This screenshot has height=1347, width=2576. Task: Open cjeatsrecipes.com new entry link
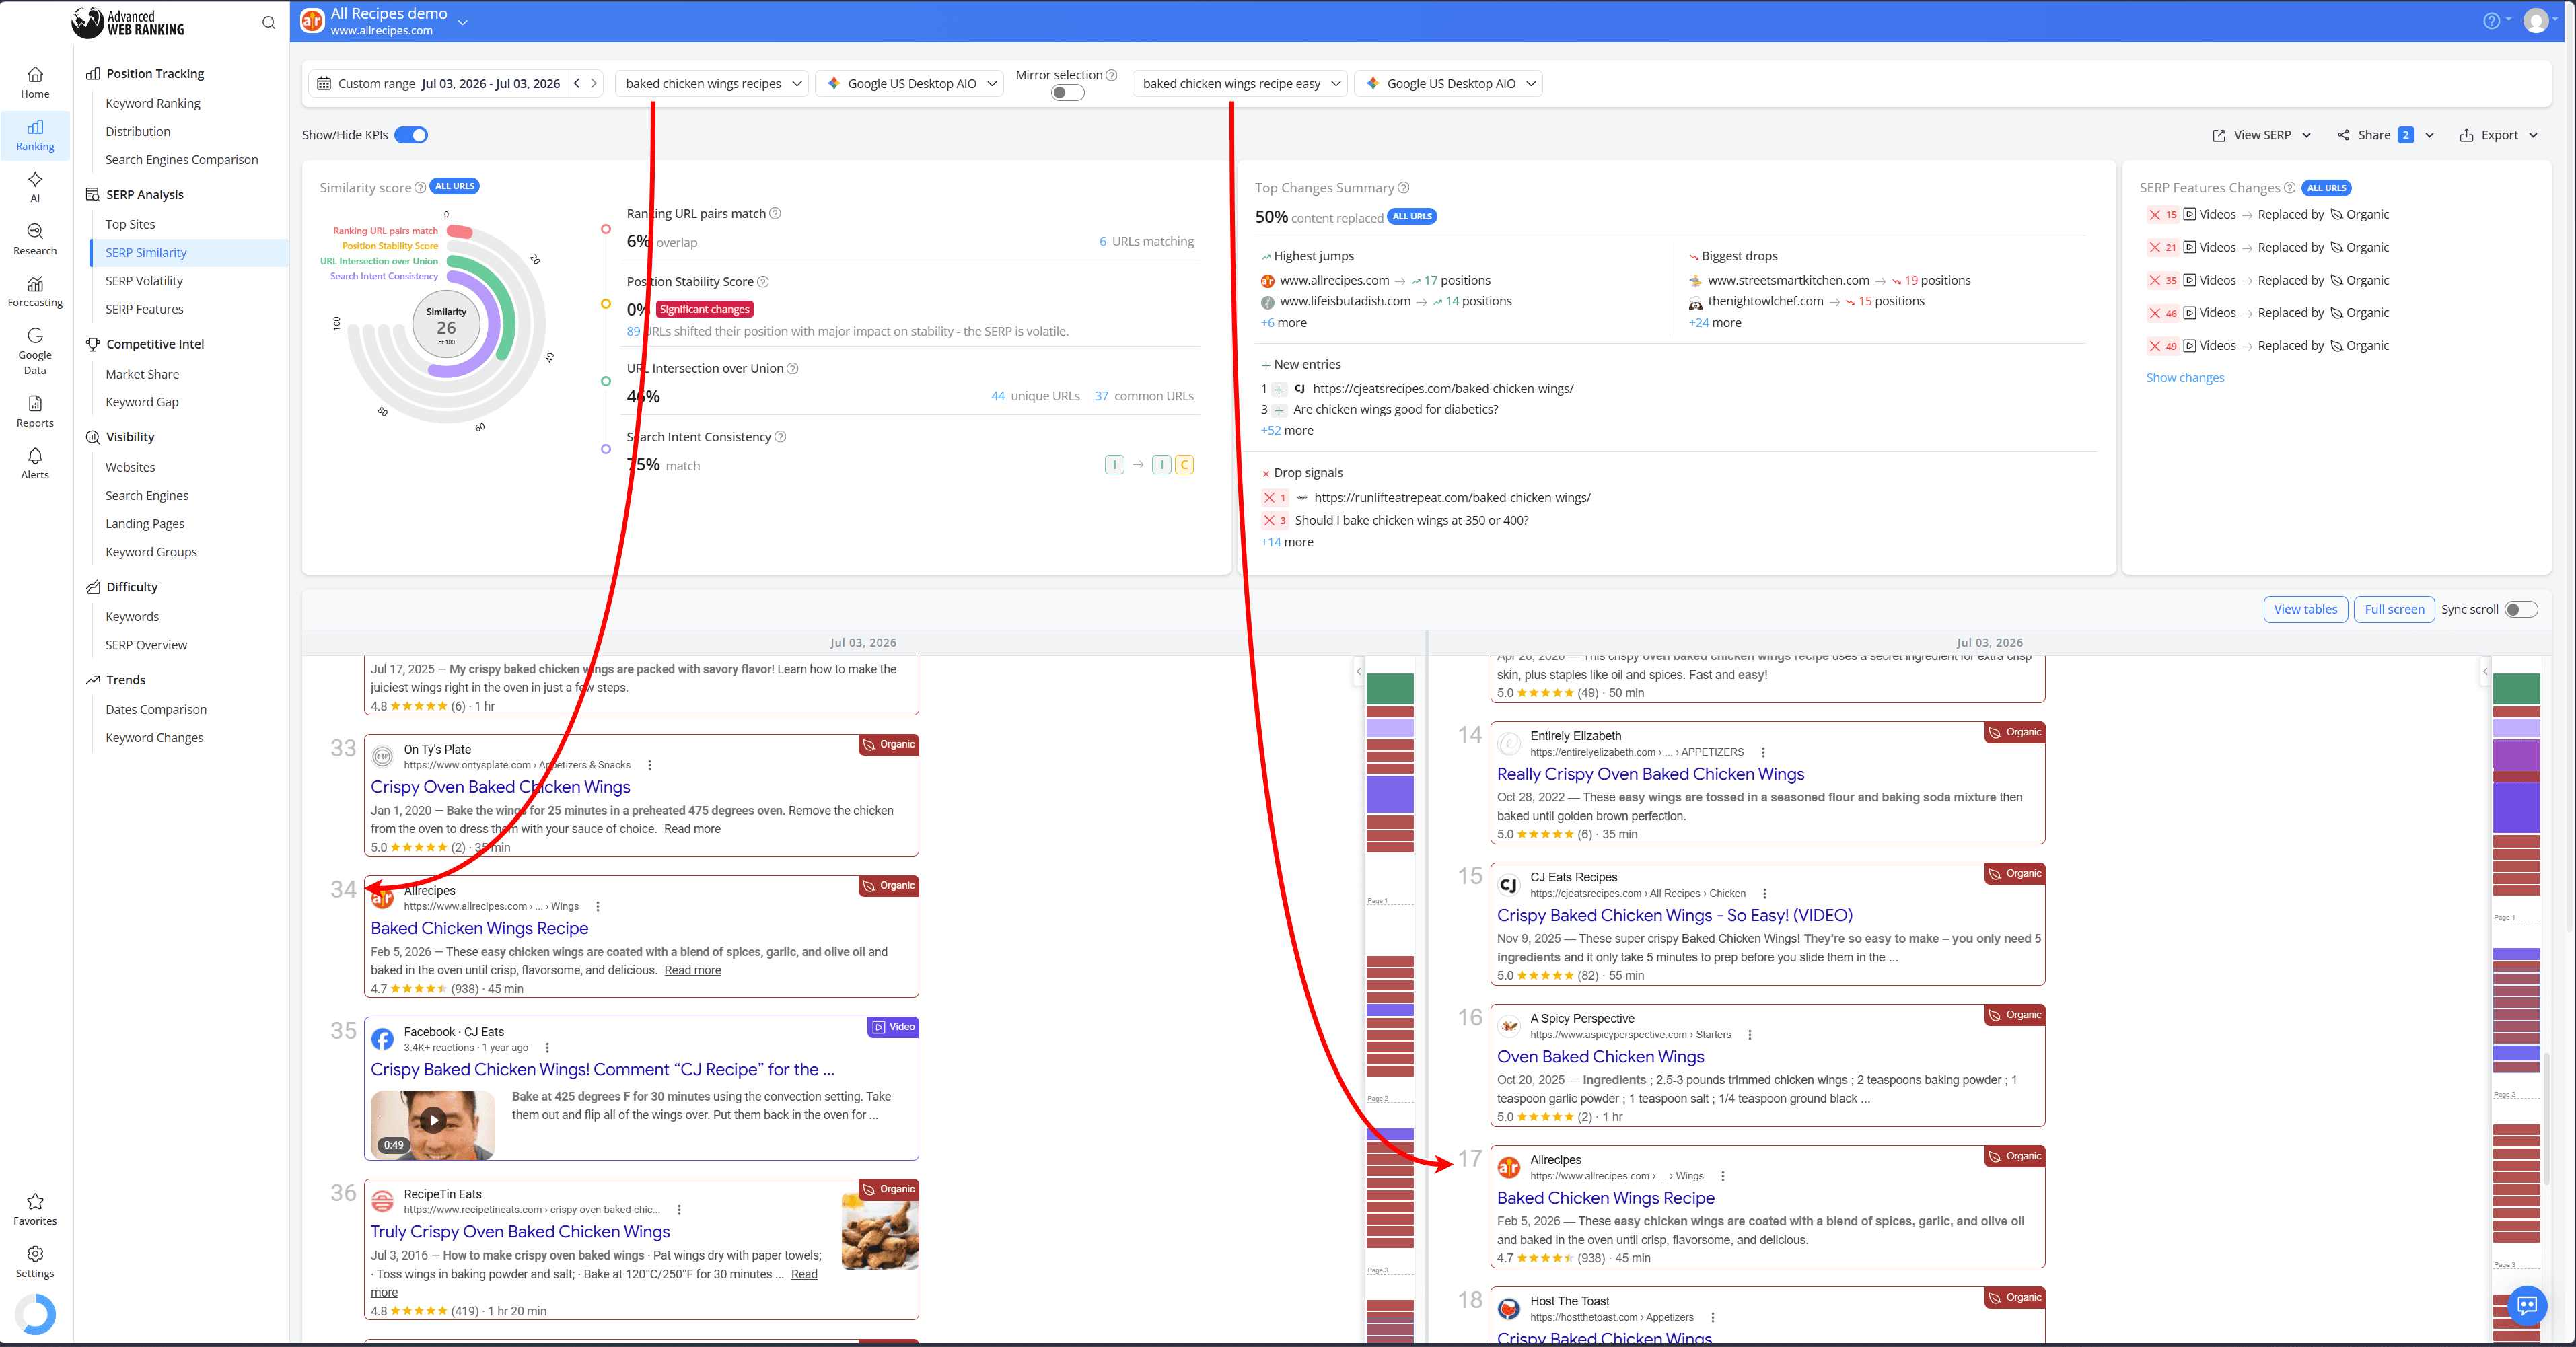click(x=1442, y=388)
